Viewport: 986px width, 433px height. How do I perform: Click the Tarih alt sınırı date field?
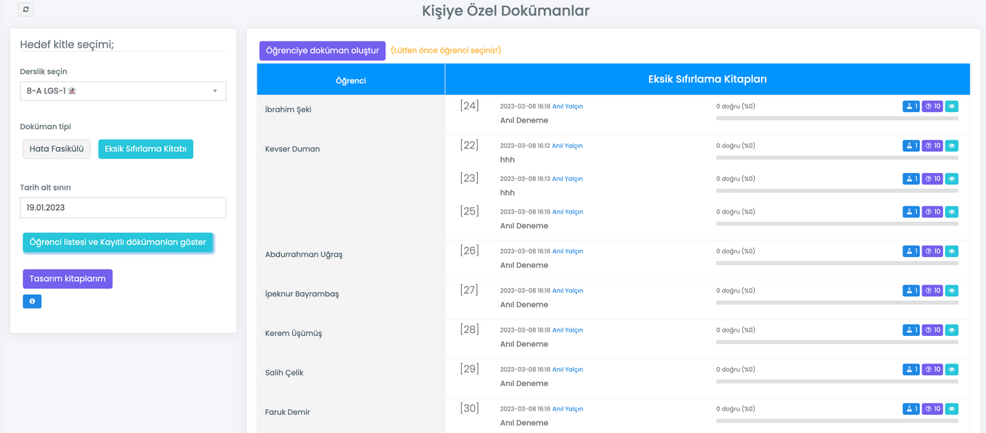(x=123, y=208)
